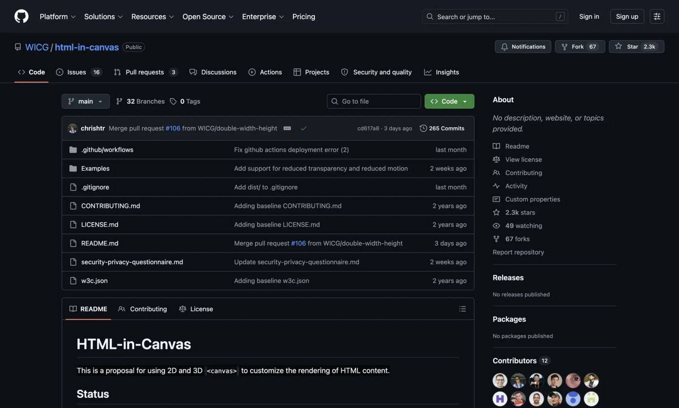Viewport: 679px width, 408px height.
Task: Click the Sign up button
Action: point(627,17)
